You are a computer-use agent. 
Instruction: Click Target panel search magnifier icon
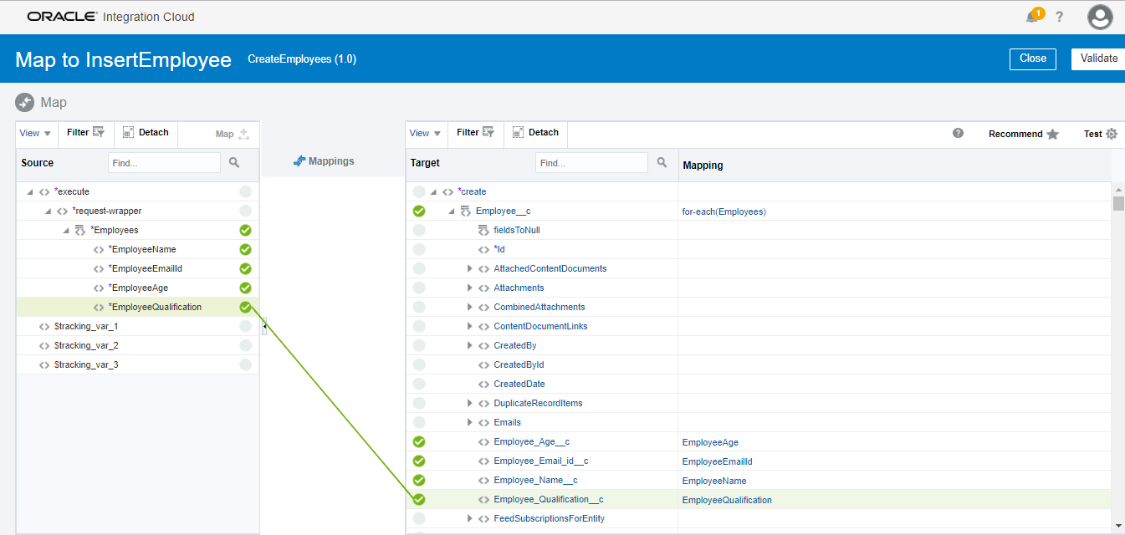[x=662, y=163]
